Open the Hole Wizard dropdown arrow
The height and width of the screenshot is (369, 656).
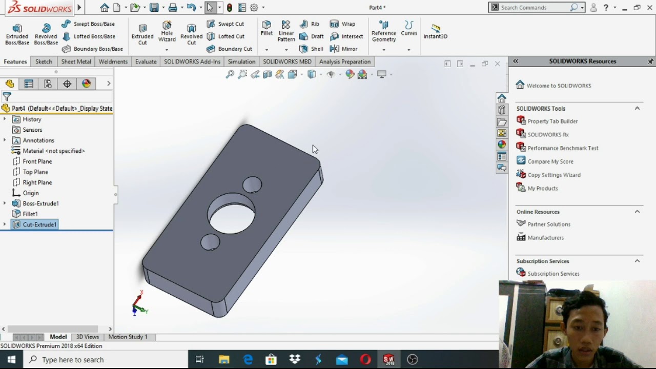[x=167, y=50]
